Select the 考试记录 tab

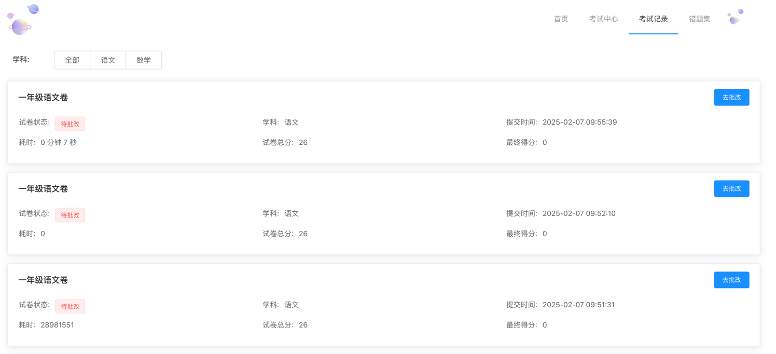(653, 19)
